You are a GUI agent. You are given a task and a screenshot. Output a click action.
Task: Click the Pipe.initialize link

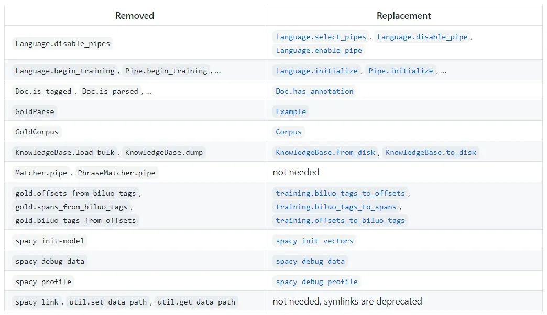coord(401,71)
